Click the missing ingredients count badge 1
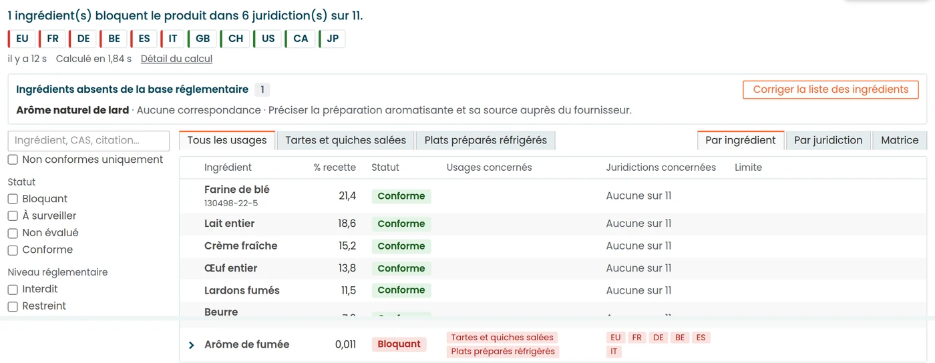 click(x=262, y=90)
